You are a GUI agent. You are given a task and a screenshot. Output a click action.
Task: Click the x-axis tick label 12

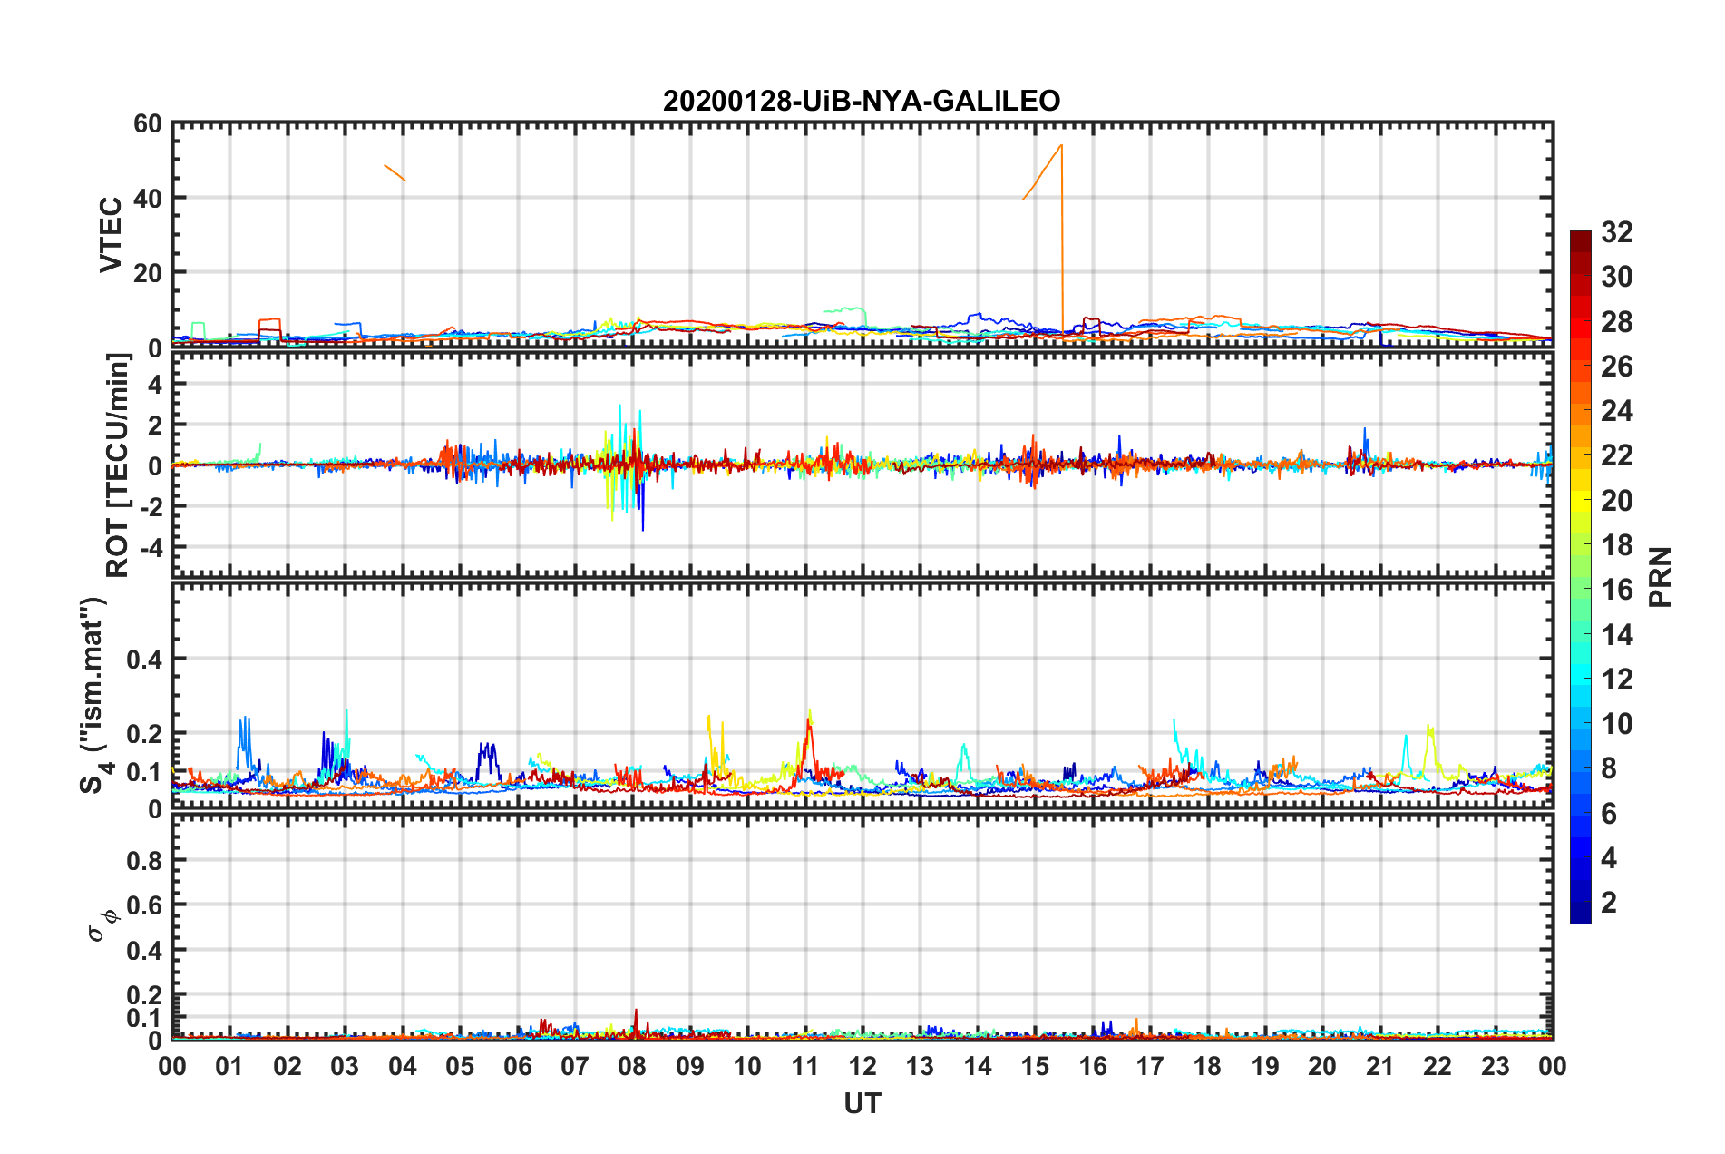pyautogui.click(x=862, y=1066)
